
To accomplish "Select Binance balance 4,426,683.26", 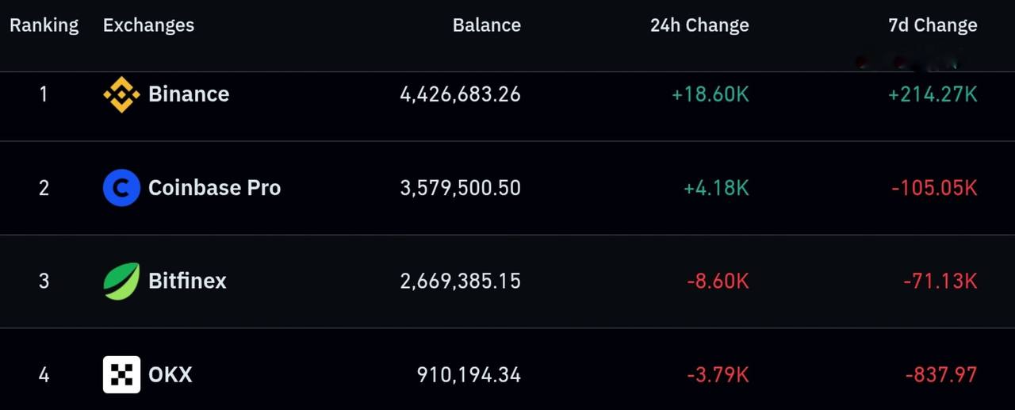I will [461, 94].
